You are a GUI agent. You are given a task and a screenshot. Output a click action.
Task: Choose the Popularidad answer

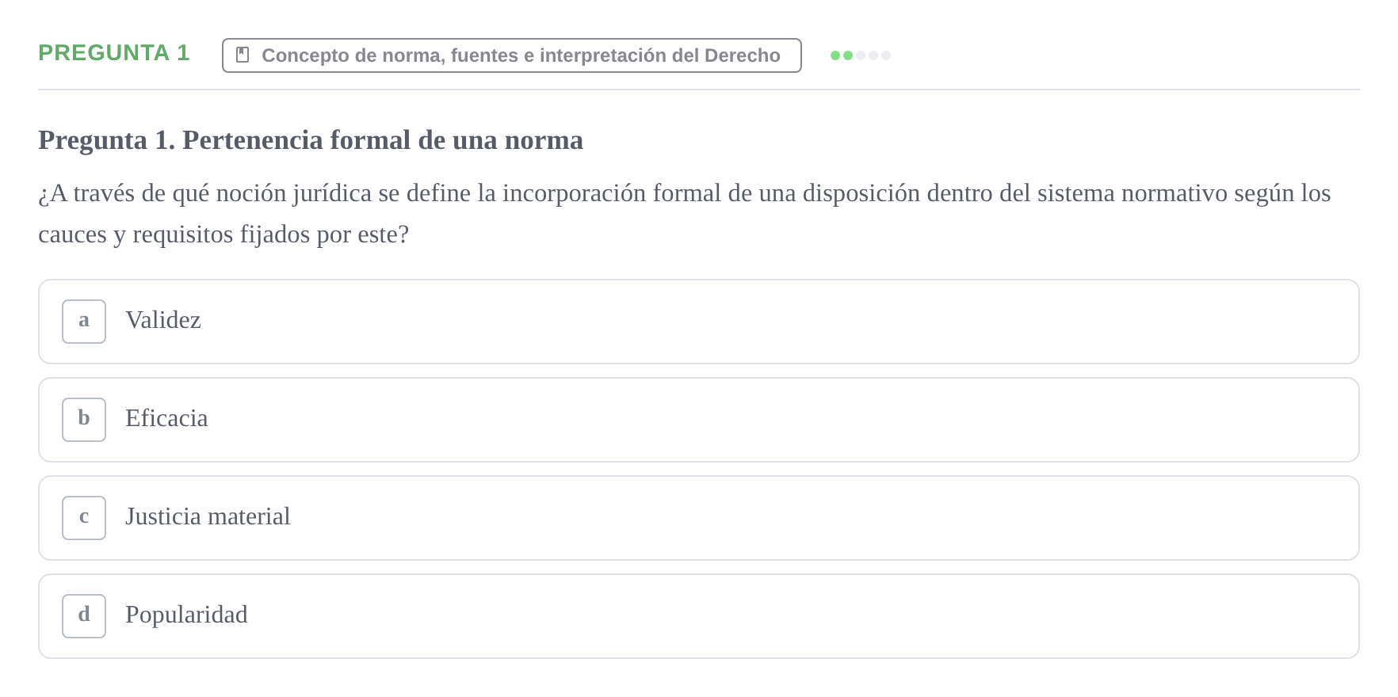pyautogui.click(x=698, y=616)
